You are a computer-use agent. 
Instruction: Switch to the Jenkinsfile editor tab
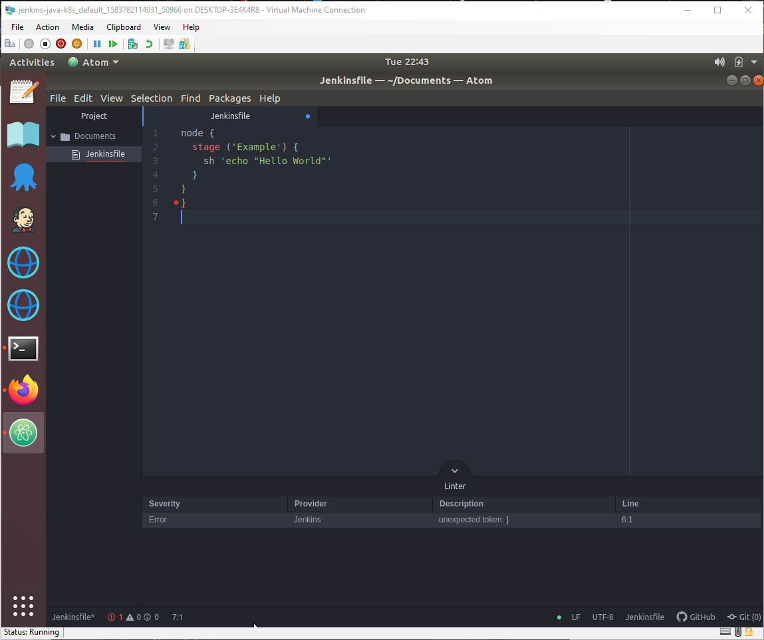(230, 116)
